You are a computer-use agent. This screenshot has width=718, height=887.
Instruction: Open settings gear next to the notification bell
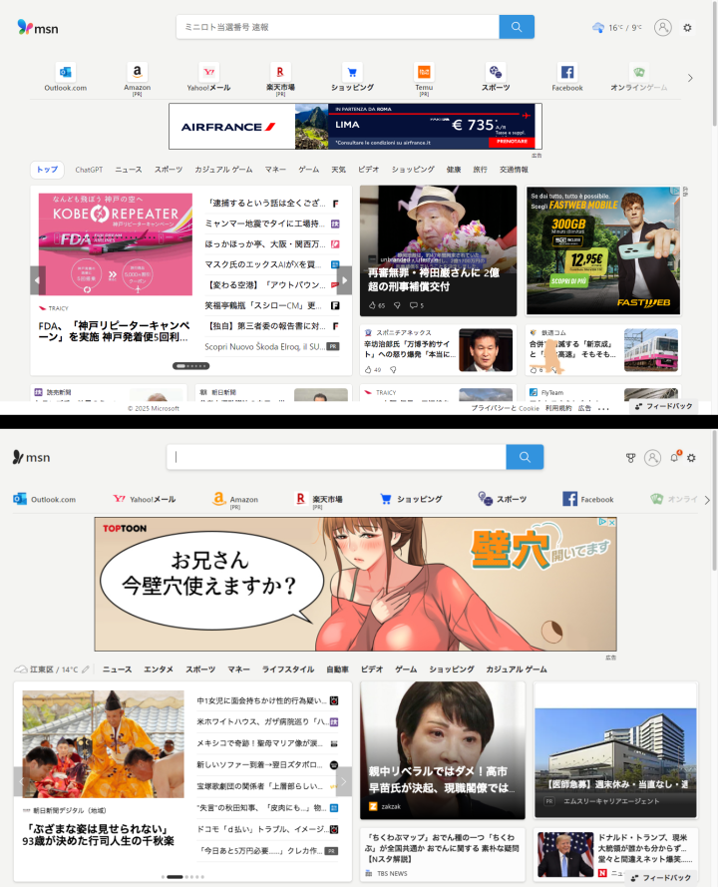pyautogui.click(x=691, y=458)
